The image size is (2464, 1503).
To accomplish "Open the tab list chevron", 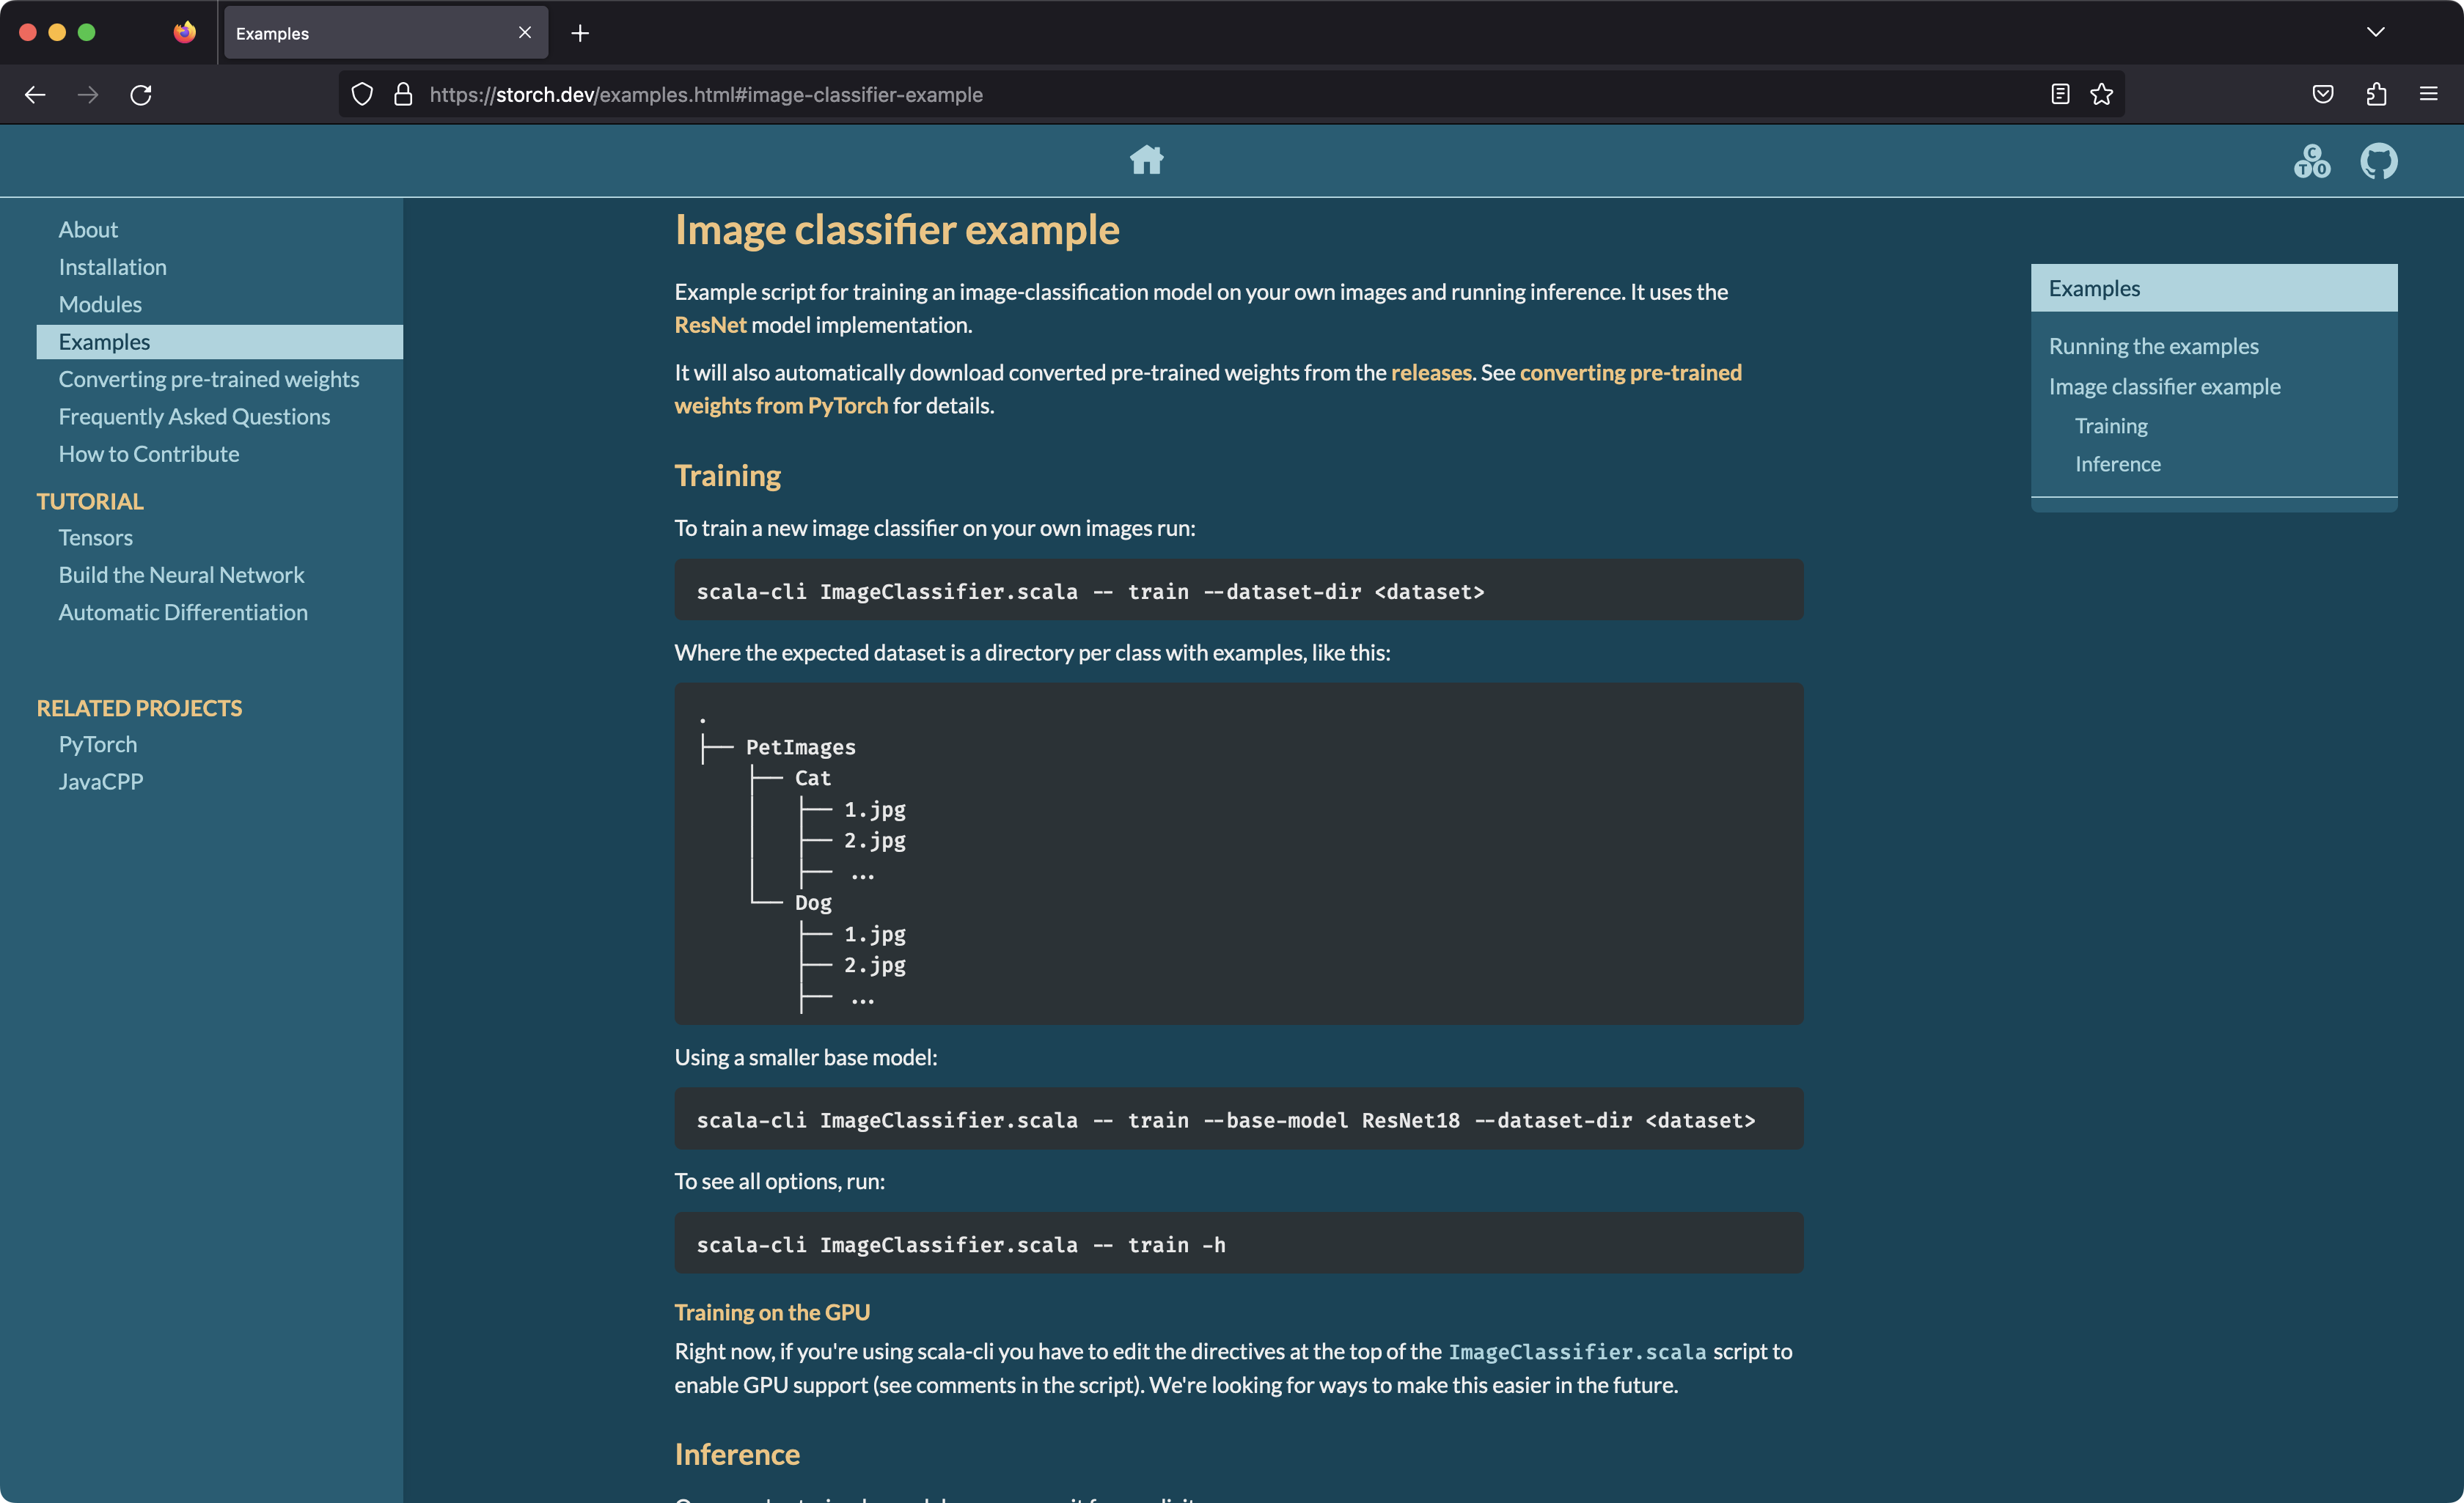I will [2376, 31].
